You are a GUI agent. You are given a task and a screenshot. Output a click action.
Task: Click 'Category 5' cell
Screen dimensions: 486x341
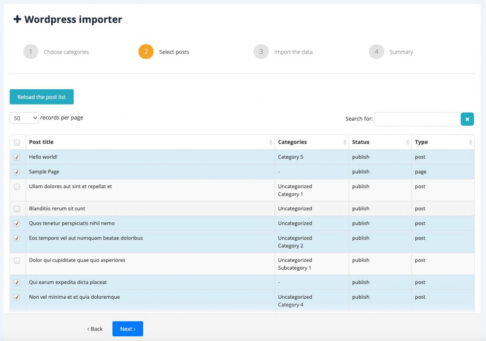290,157
